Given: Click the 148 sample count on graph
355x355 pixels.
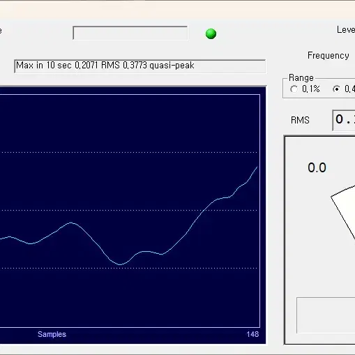Looking at the screenshot, I should tap(252, 334).
